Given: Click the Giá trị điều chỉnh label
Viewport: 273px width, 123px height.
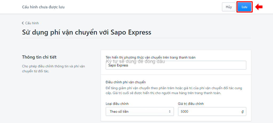Looking at the screenshot, I should click(x=191, y=104).
